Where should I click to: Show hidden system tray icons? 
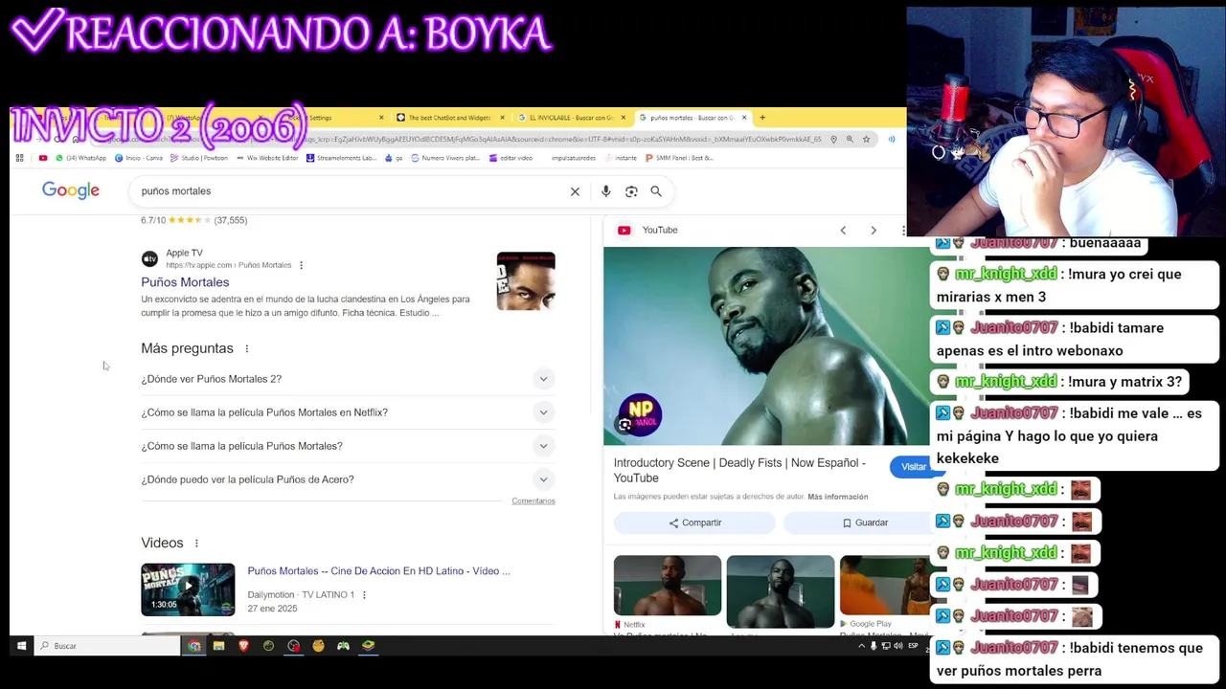pyautogui.click(x=860, y=646)
